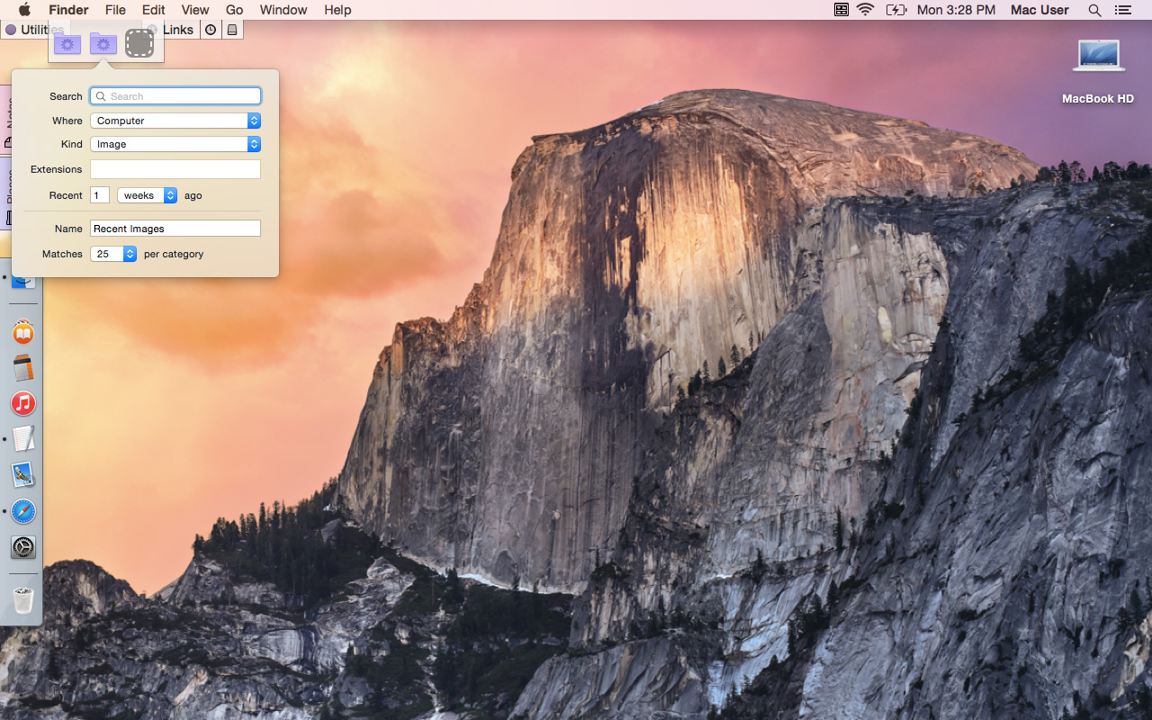
Task: Click the Recent number field
Action: [x=100, y=195]
